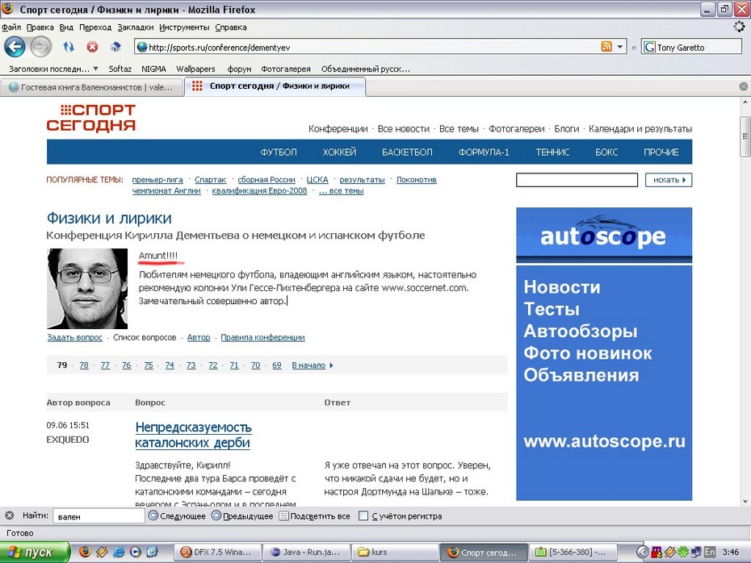Image resolution: width=751 pixels, height=563 pixels.
Task: Click the 'искать' search button
Action: pyautogui.click(x=669, y=180)
